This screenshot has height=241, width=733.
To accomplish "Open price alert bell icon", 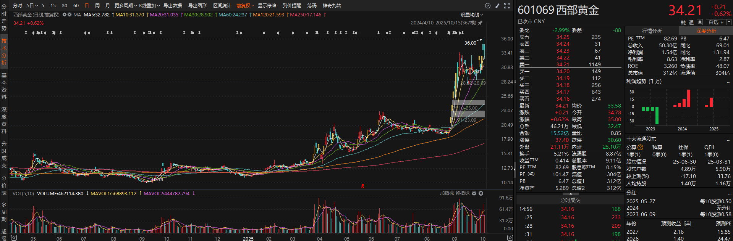I will [x=700, y=22].
